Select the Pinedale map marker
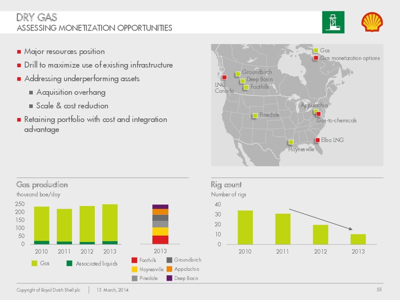The width and height of the screenshot is (400, 300). [x=255, y=115]
